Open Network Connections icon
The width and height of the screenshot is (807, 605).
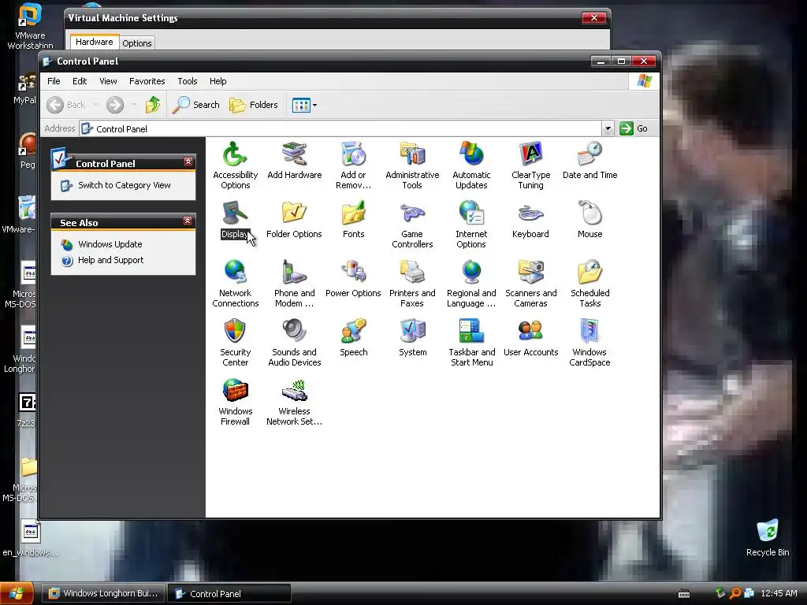tap(235, 284)
